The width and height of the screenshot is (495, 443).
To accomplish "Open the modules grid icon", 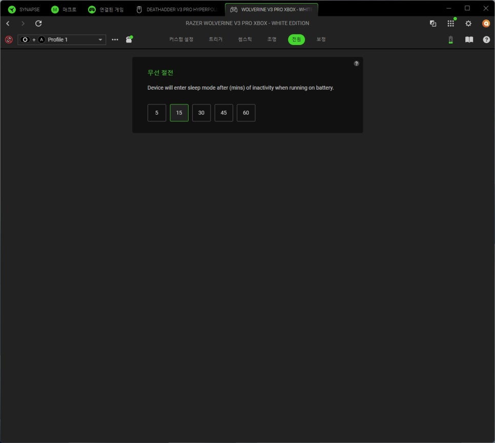I will point(451,24).
